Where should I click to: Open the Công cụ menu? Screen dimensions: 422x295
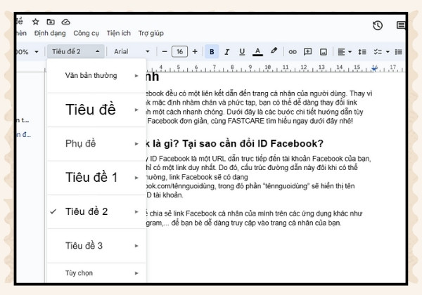(x=86, y=33)
